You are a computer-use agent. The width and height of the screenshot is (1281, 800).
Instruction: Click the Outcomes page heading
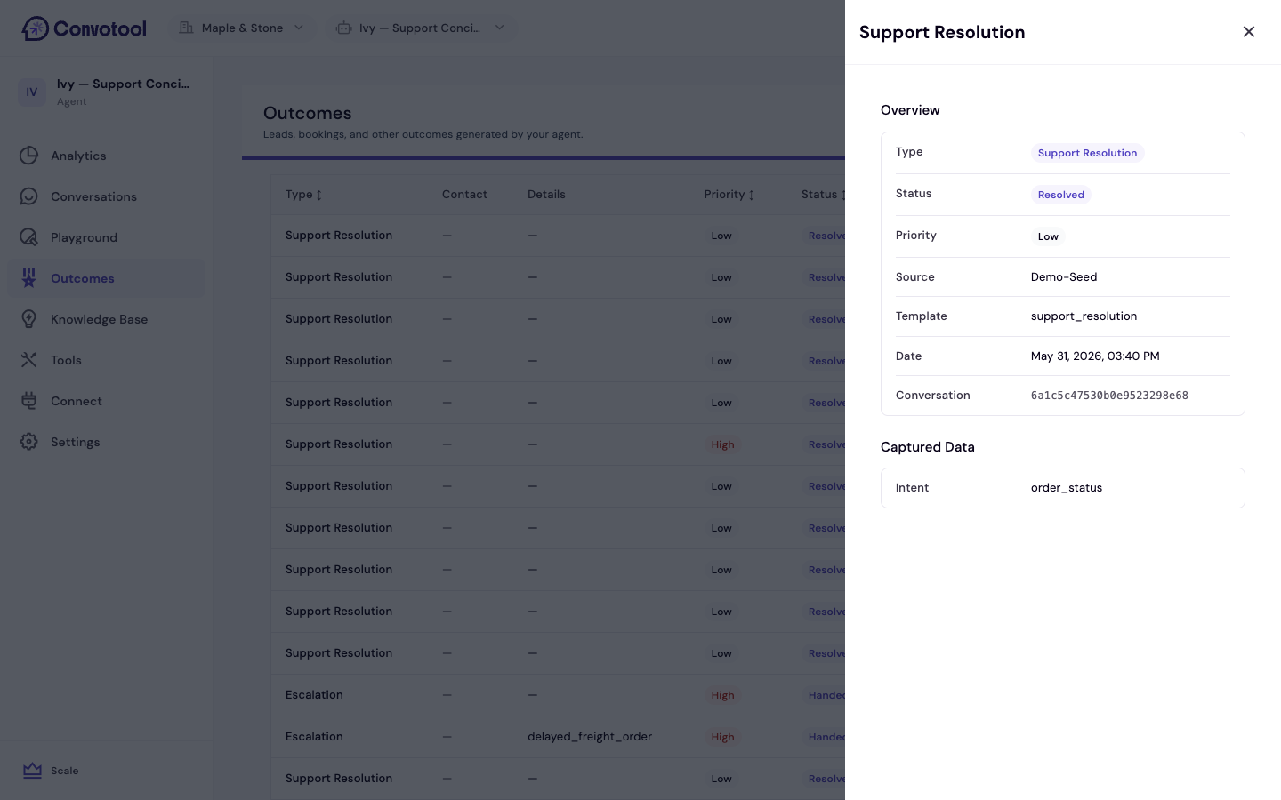(308, 113)
